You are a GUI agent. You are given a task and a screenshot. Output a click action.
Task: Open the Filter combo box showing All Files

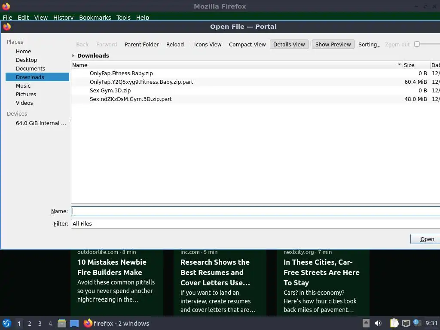pos(255,223)
